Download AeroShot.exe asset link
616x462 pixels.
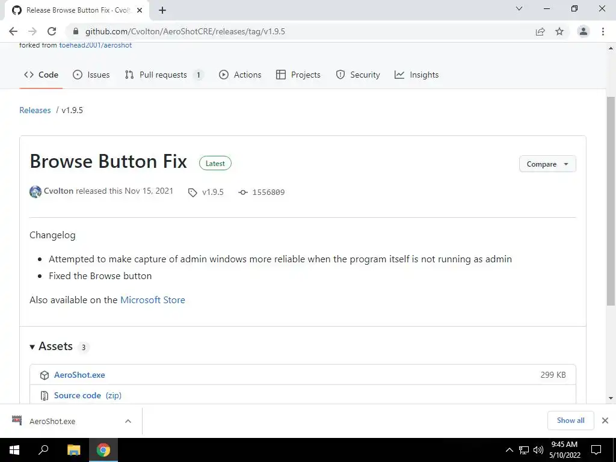point(79,375)
